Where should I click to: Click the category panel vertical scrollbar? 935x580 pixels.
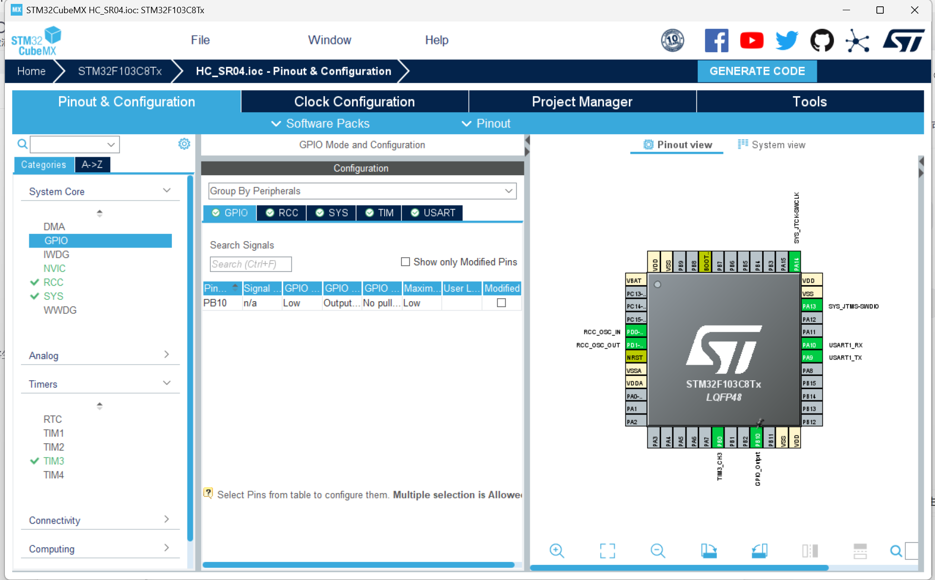coord(190,359)
